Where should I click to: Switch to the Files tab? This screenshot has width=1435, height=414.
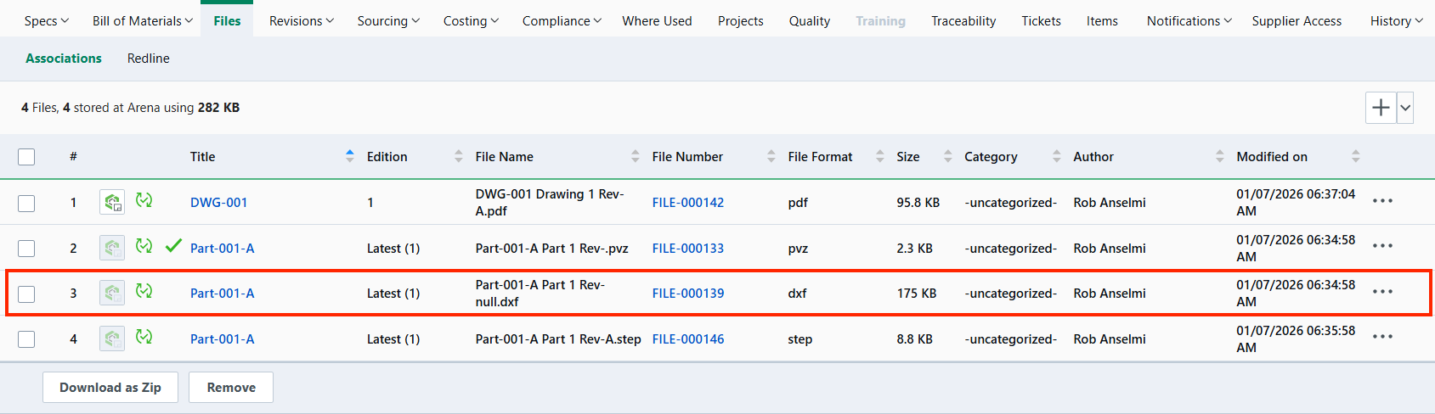click(x=227, y=20)
